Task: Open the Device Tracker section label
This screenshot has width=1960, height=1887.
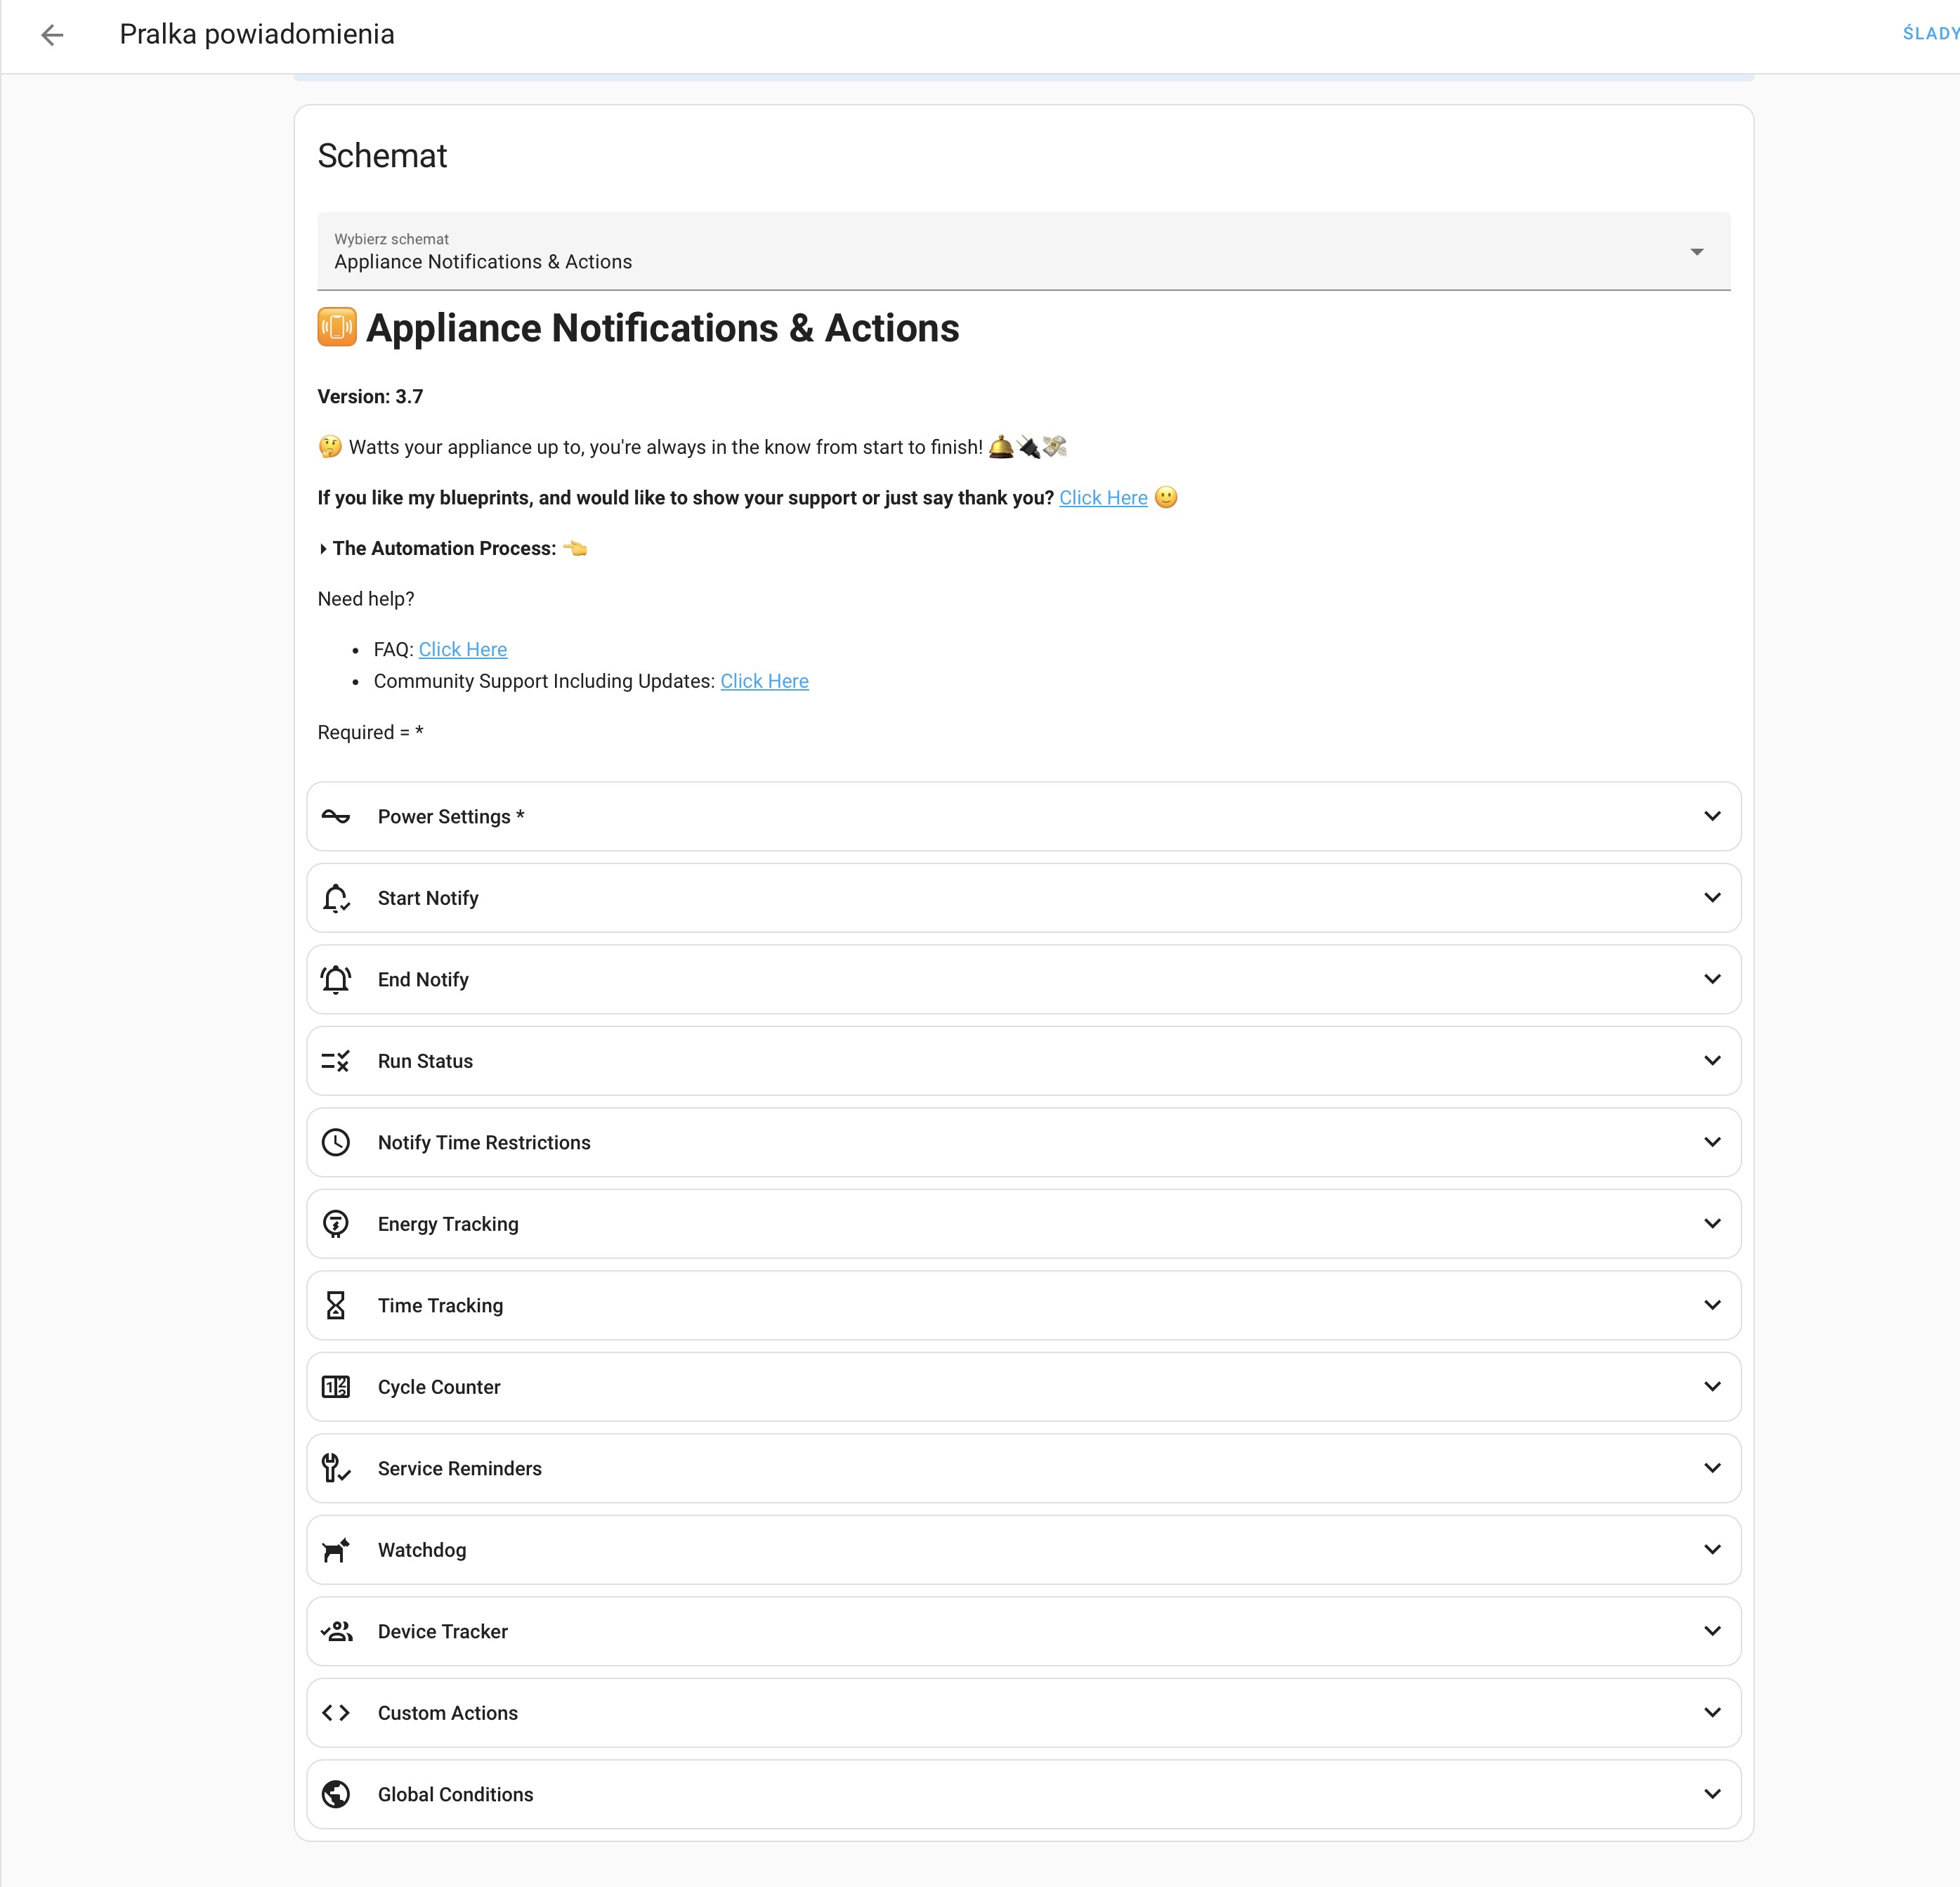Action: click(443, 1632)
